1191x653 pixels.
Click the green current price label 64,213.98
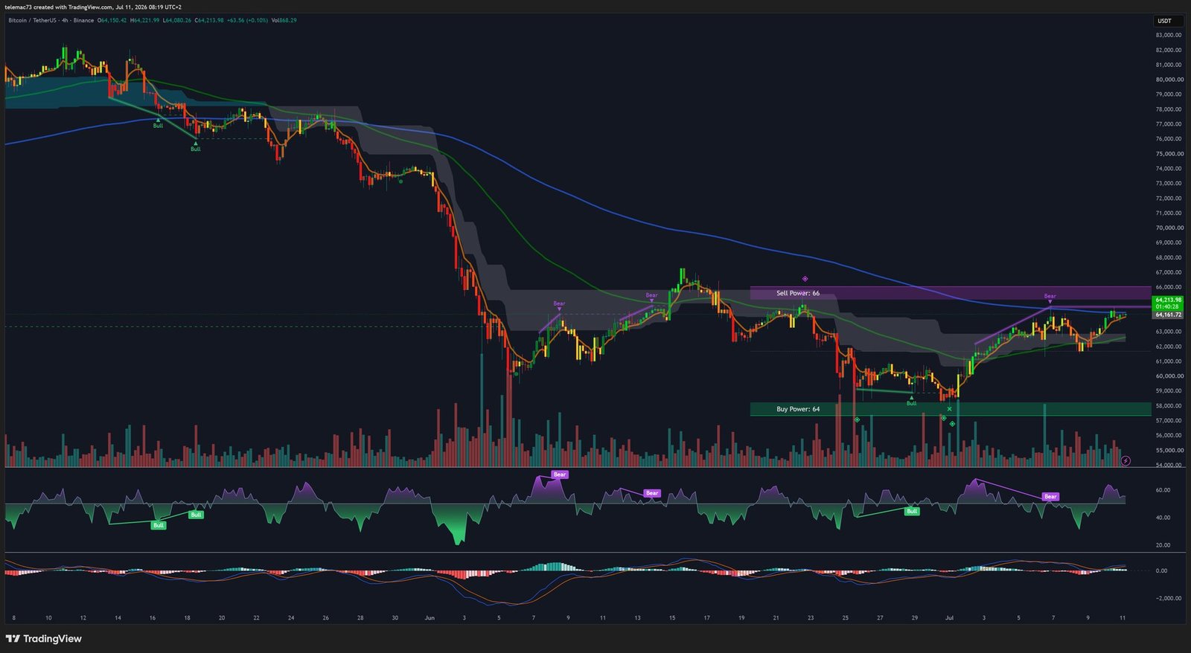[x=1168, y=300]
